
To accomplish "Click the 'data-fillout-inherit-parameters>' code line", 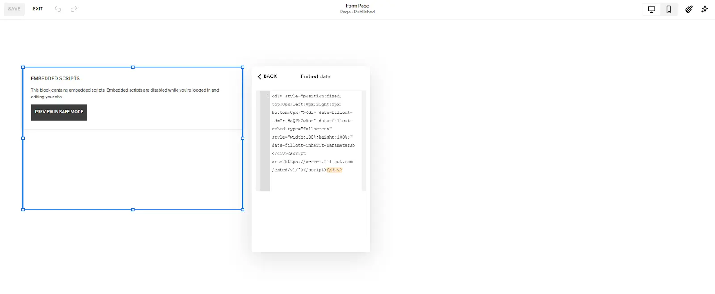I will [313, 145].
